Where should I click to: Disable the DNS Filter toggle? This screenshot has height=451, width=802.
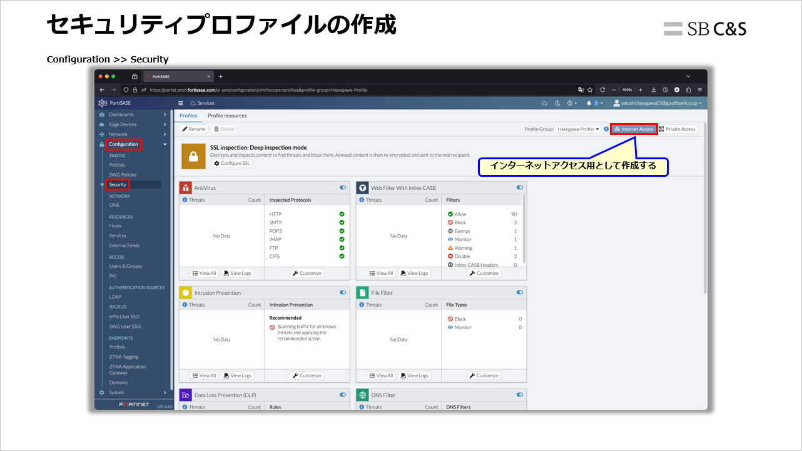point(520,395)
